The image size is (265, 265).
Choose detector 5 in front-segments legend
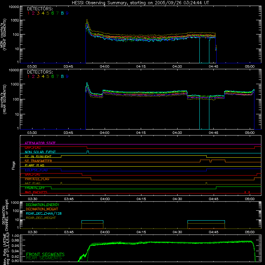click(x=48, y=13)
